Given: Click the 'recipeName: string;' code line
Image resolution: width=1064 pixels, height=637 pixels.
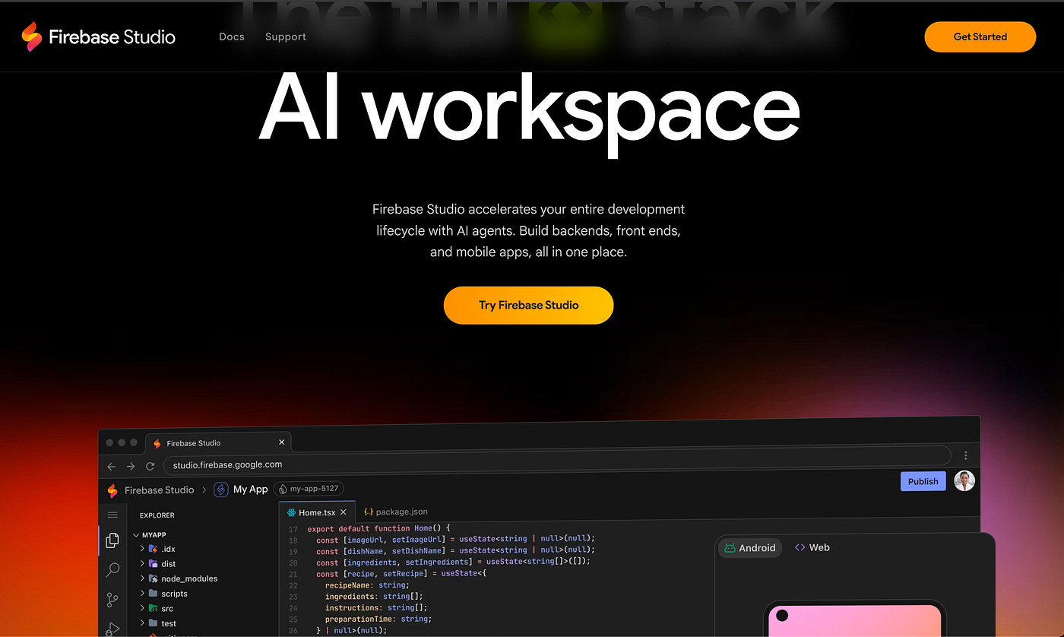Looking at the screenshot, I should tap(367, 585).
